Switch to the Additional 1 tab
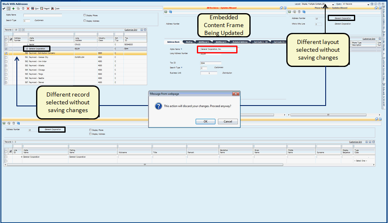The width and height of the screenshot is (388, 223). [204, 42]
